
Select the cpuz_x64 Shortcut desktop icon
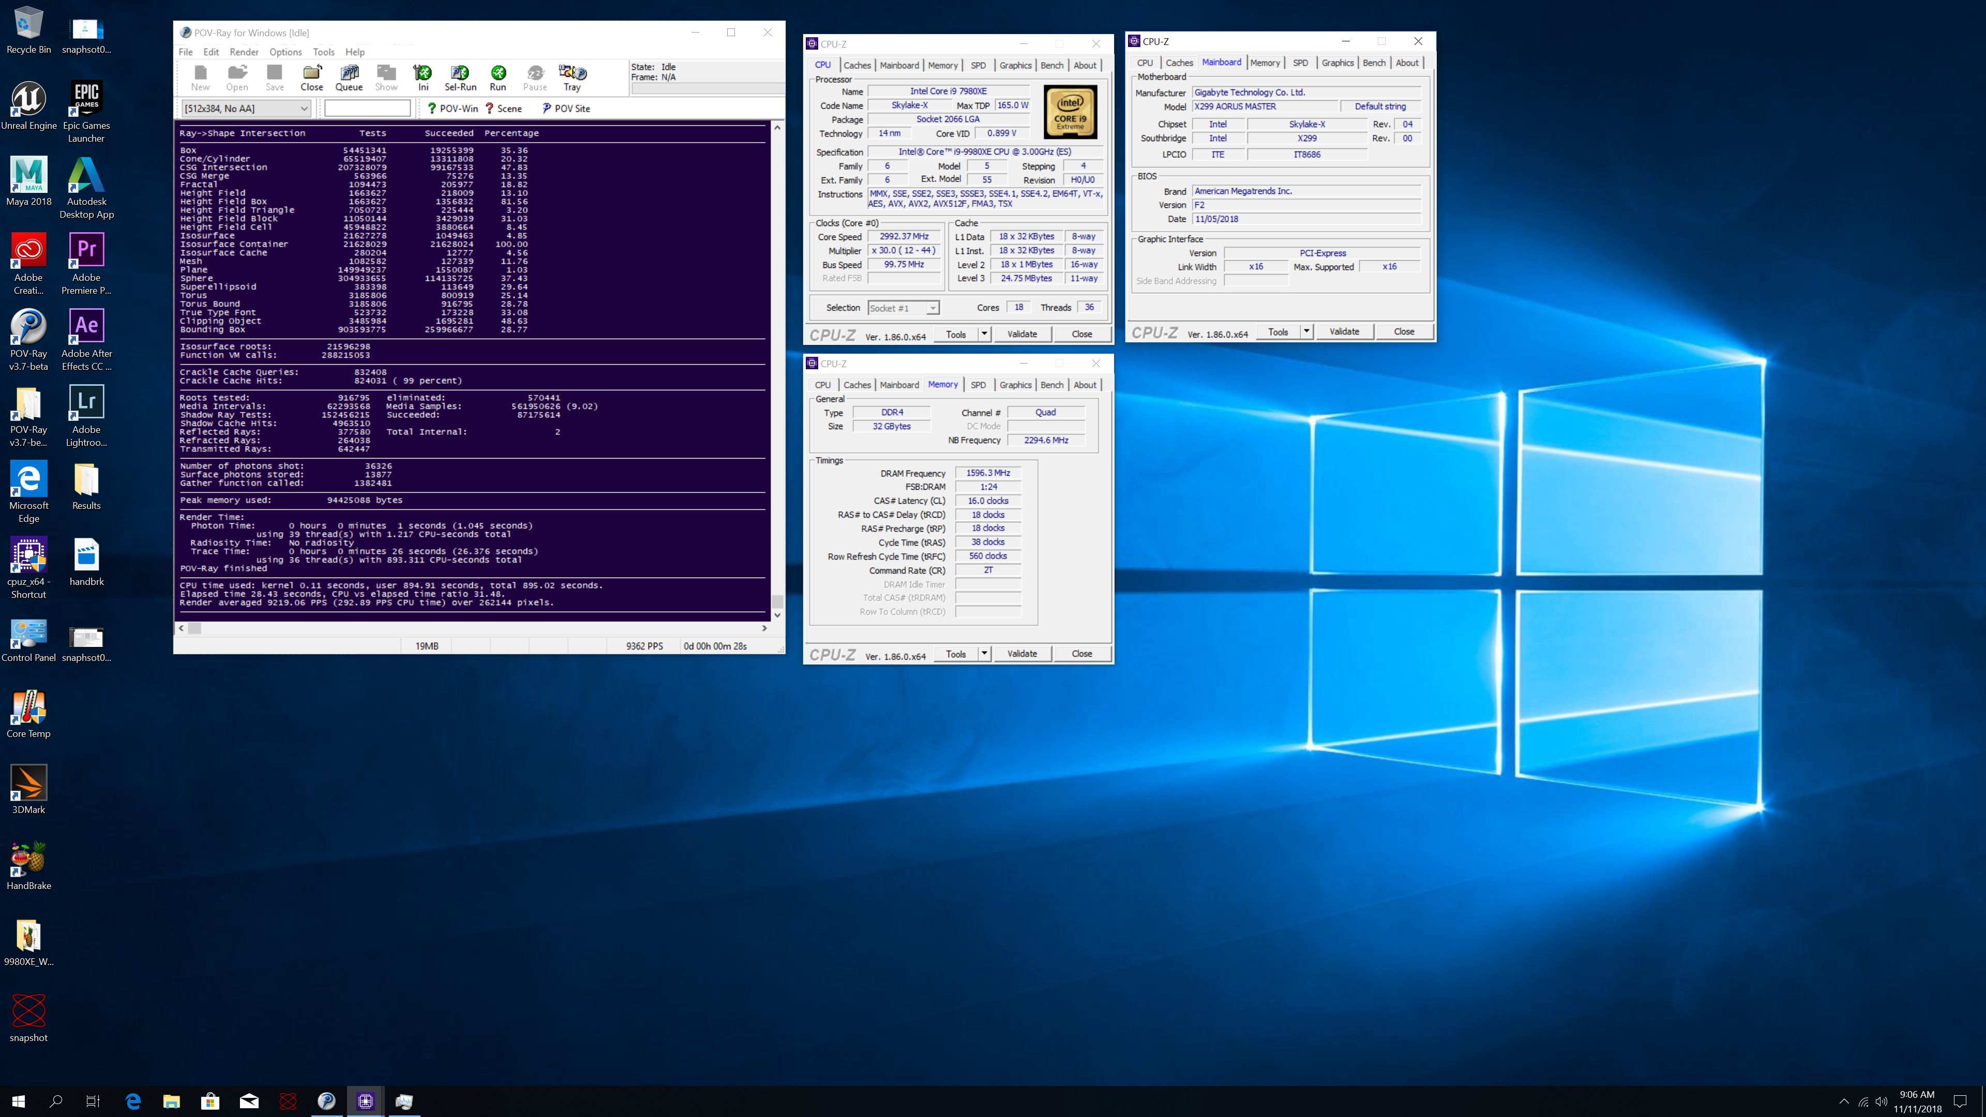pos(28,568)
